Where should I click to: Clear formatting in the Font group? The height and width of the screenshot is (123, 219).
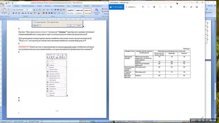click(40, 10)
